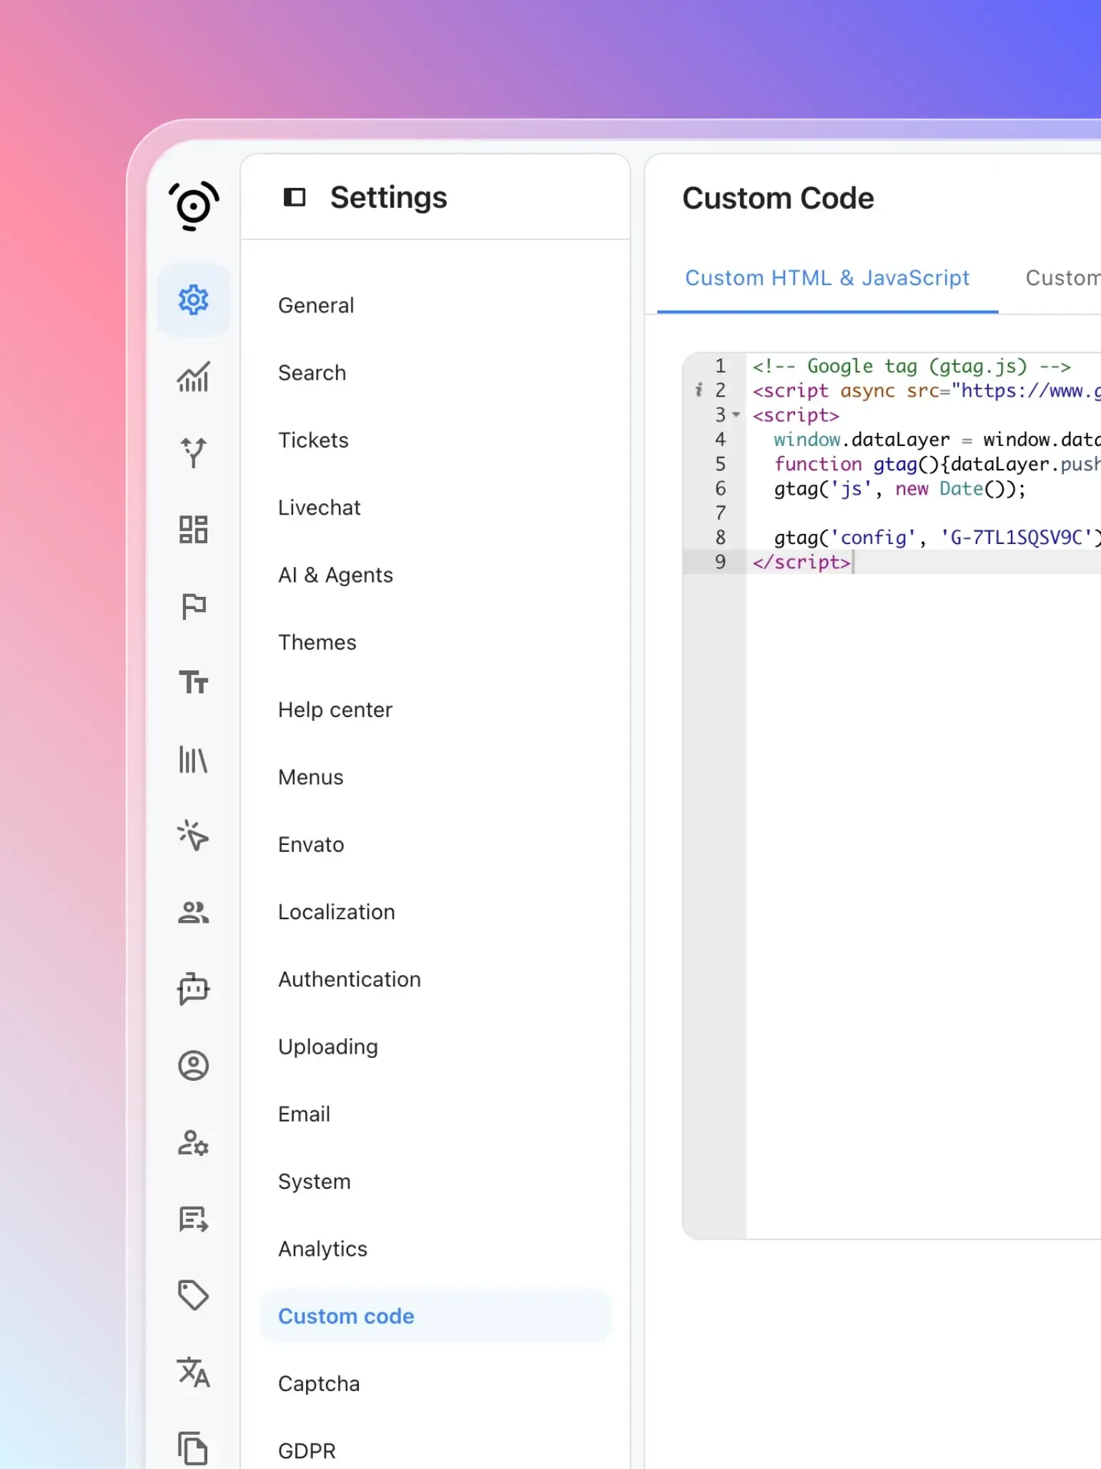Open Search settings
This screenshot has width=1101, height=1469.
tap(435, 372)
